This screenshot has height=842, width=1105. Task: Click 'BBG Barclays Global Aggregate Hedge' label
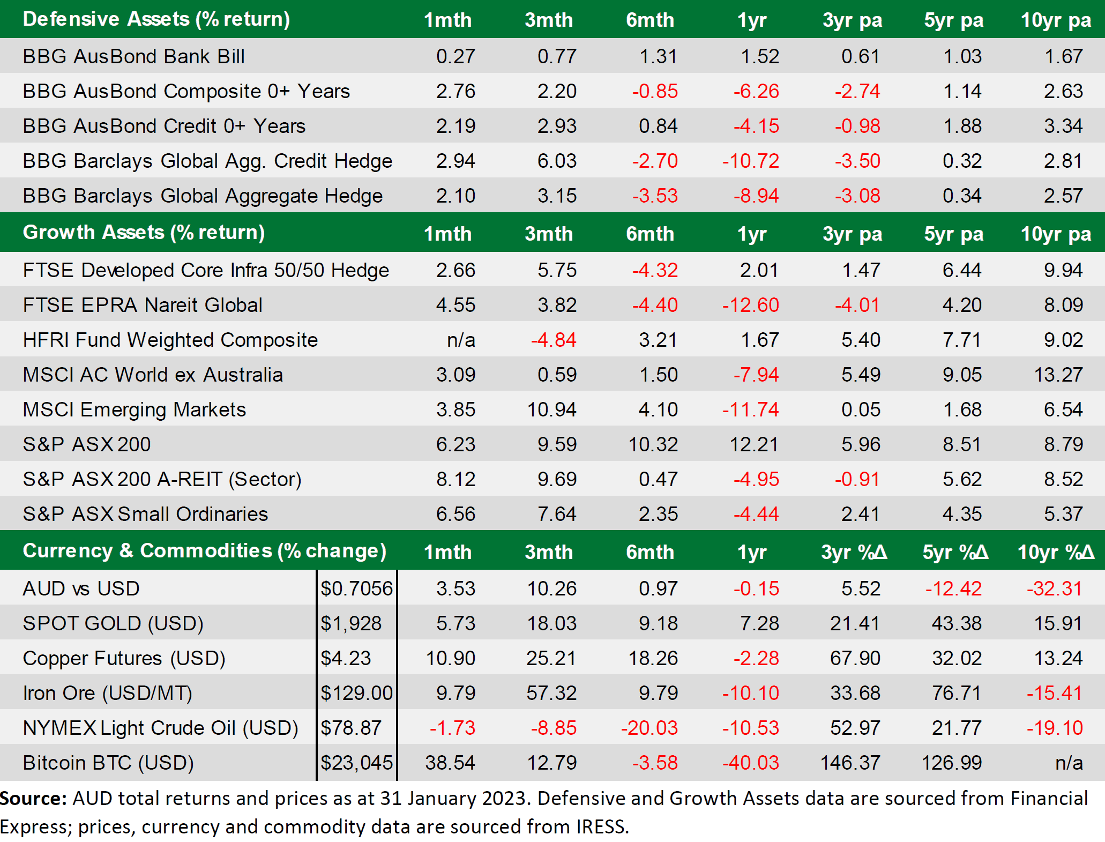tap(203, 196)
